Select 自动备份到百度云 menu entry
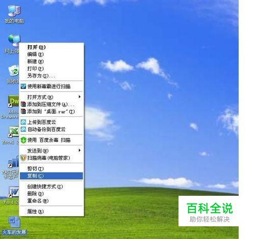This screenshot has height=239, width=255. [x=52, y=130]
